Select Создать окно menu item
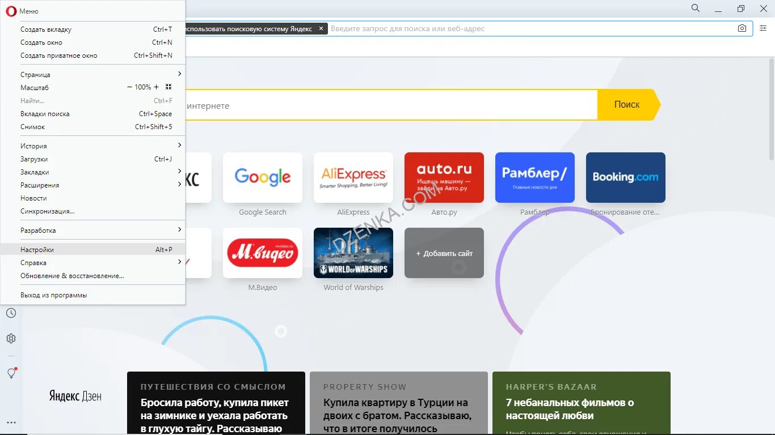Viewport: 775px width, 435px height. (x=93, y=42)
